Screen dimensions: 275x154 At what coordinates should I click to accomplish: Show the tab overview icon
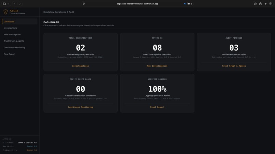(271, 4)
